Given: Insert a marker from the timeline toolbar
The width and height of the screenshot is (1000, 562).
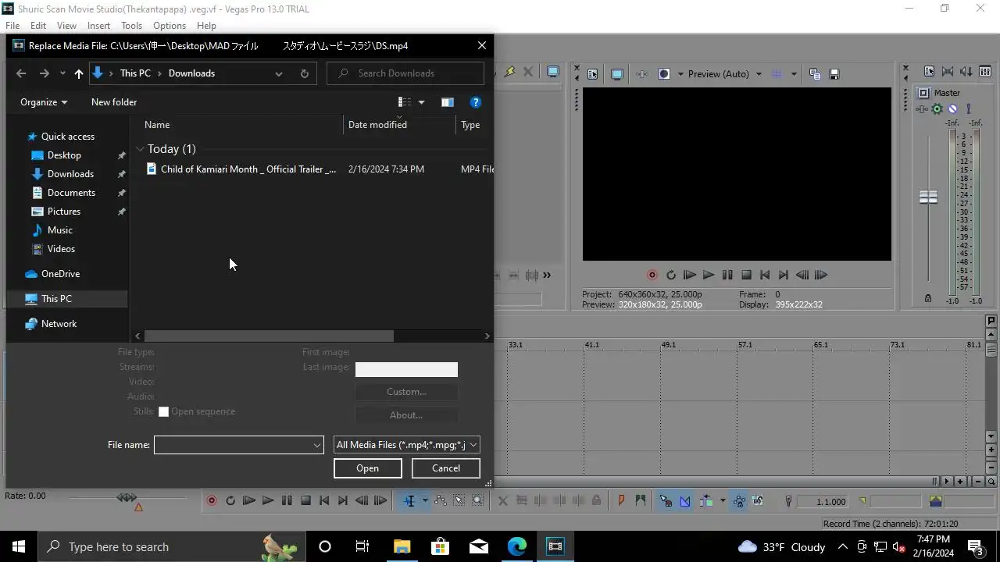Looking at the screenshot, I should [x=622, y=501].
